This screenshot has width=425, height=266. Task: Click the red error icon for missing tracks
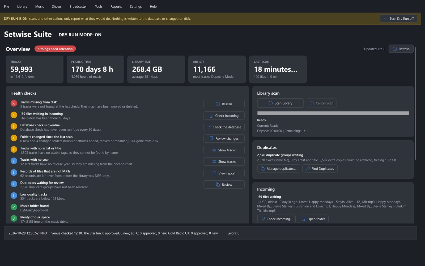pyautogui.click(x=14, y=103)
